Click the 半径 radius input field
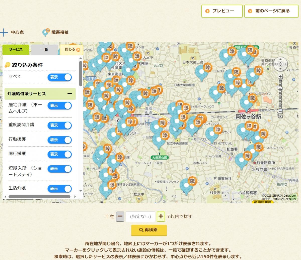This screenshot has width=301, height=260. [140, 216]
